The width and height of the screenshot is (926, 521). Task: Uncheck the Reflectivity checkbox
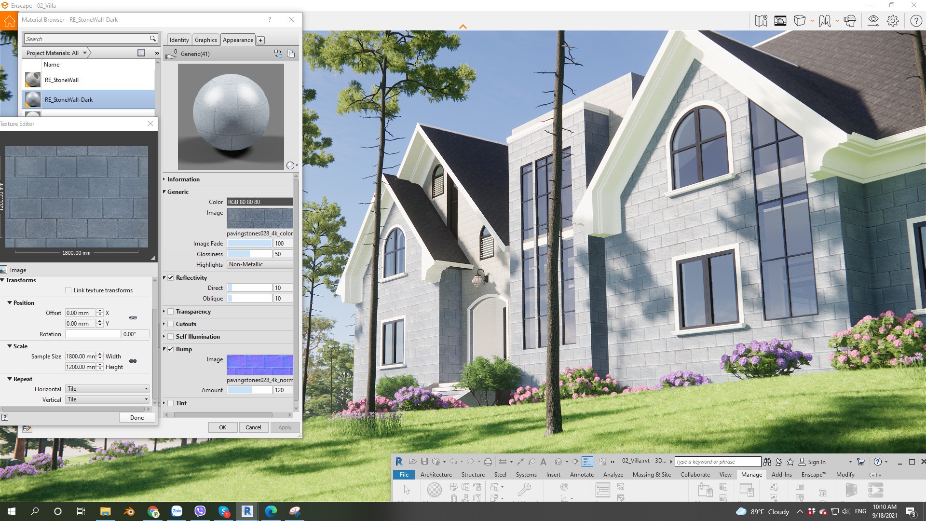(x=171, y=278)
